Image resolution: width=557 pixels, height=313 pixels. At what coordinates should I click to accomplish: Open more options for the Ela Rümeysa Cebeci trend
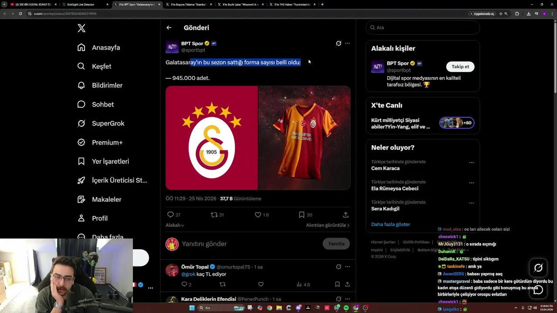tap(471, 183)
